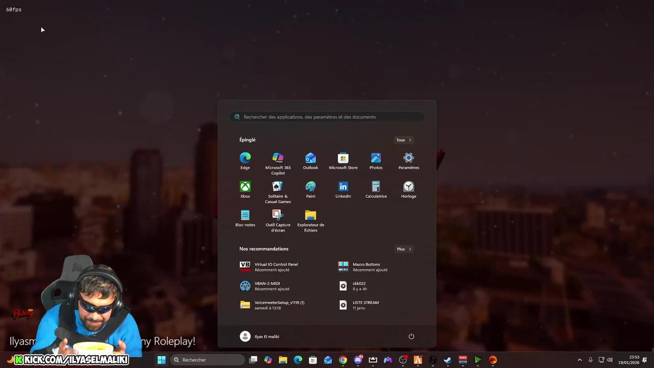
Task: Open Task View from taskbar
Action: point(253,360)
